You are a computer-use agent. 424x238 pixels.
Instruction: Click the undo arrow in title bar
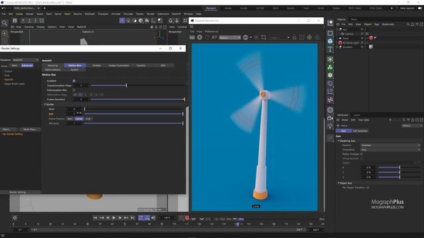(x=3, y=8)
